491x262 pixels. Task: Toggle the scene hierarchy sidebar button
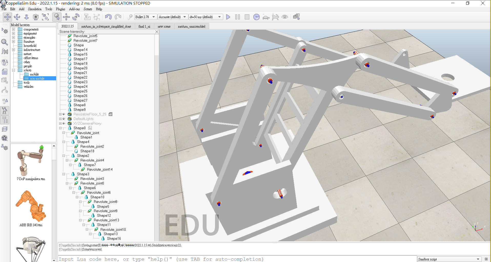(5, 120)
